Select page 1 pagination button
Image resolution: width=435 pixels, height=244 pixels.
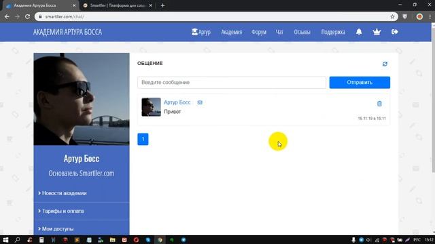(x=143, y=139)
